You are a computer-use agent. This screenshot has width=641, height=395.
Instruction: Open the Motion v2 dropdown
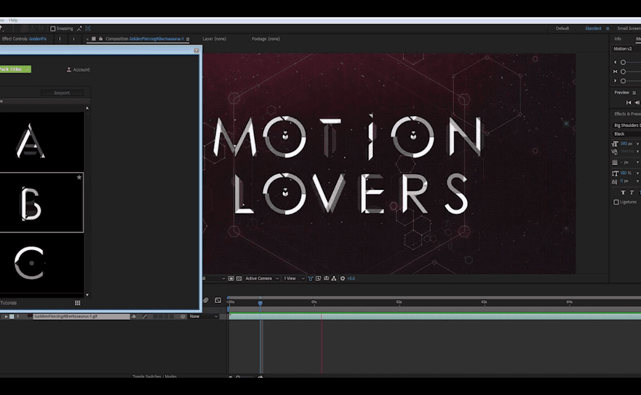626,49
